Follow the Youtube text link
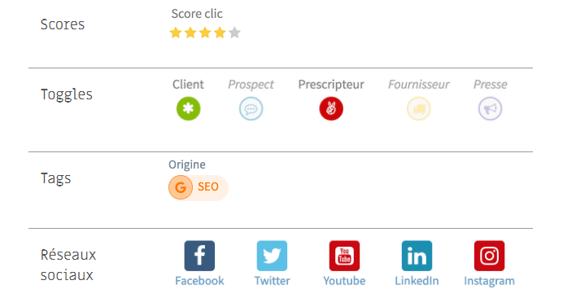 click(x=344, y=281)
